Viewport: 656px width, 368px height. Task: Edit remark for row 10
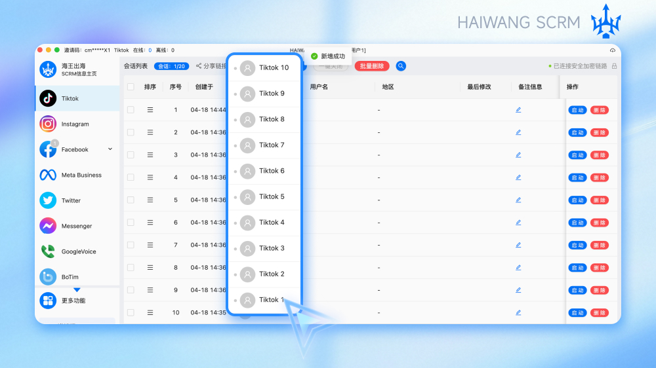[518, 312]
